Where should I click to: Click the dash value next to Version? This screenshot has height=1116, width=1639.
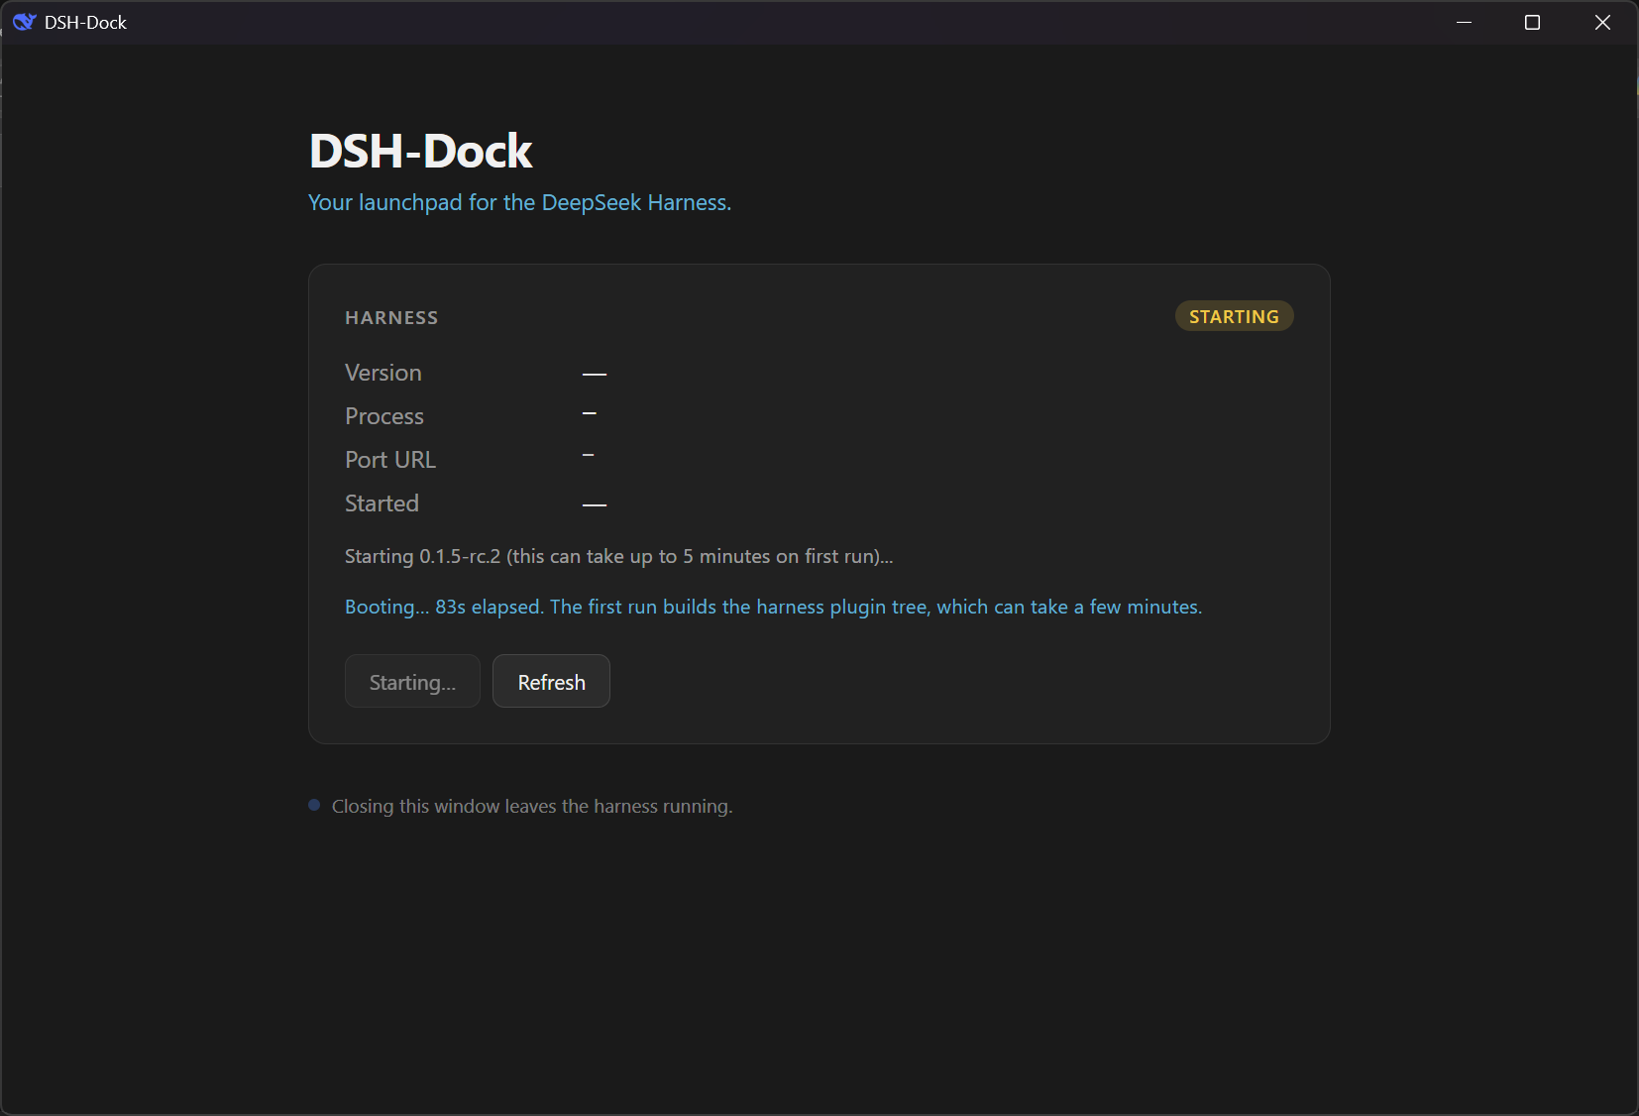(x=595, y=375)
